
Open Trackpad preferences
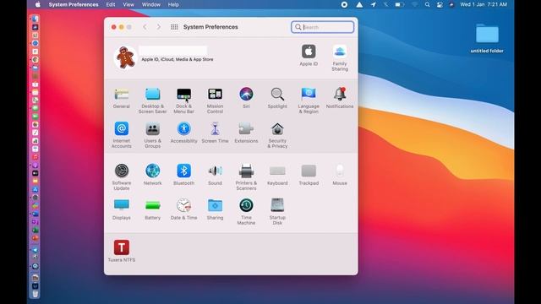coord(309,175)
